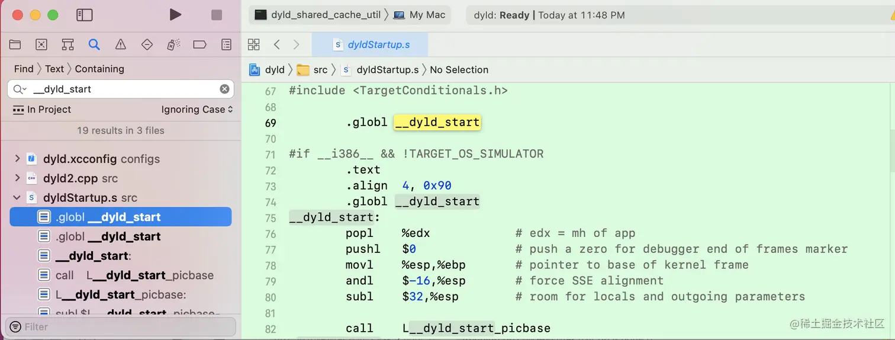Click dyld project in the jump bar
The height and width of the screenshot is (340, 895).
[x=268, y=70]
